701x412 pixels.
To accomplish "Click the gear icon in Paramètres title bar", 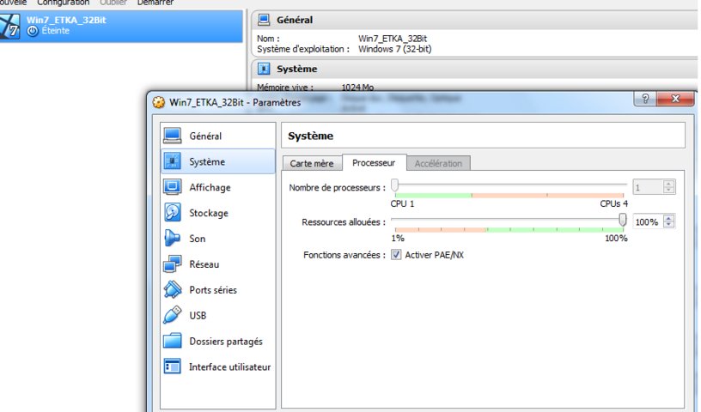I will (159, 102).
